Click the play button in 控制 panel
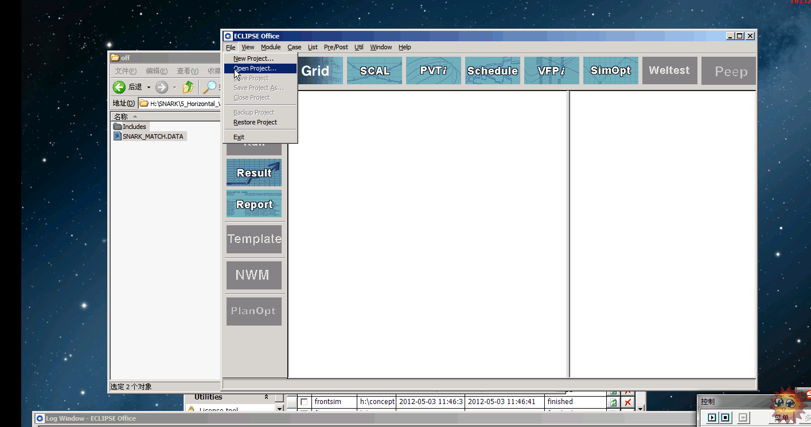The height and width of the screenshot is (427, 811). [712, 418]
